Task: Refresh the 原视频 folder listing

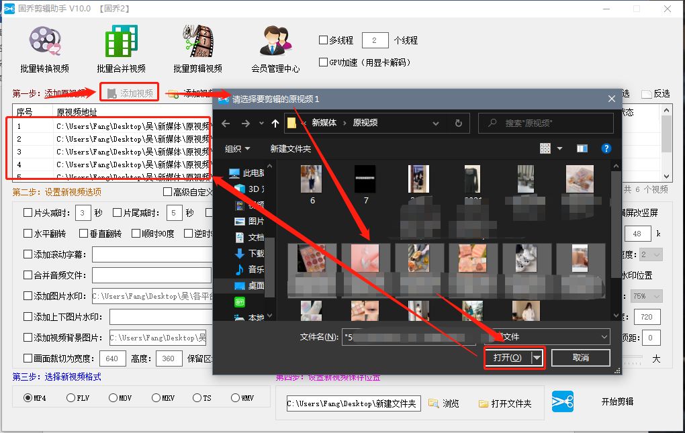Action: tap(458, 124)
